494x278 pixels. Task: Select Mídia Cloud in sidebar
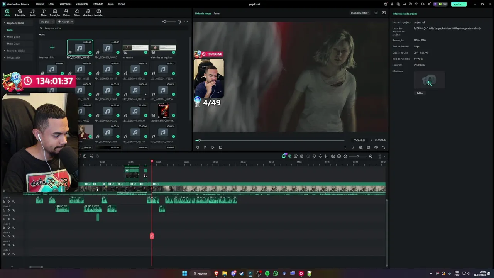[13, 44]
